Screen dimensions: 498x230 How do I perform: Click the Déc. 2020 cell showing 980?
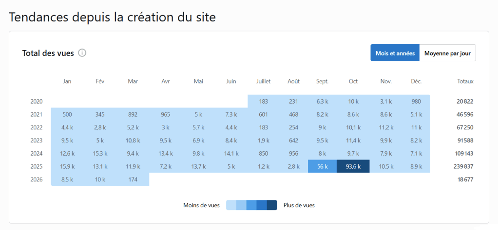click(x=416, y=102)
